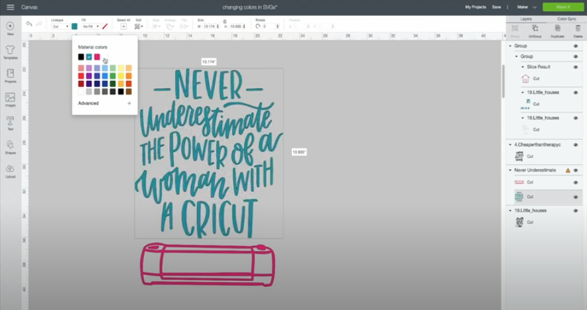587x310 pixels.
Task: Hide the nested Group layer
Action: pos(576,56)
